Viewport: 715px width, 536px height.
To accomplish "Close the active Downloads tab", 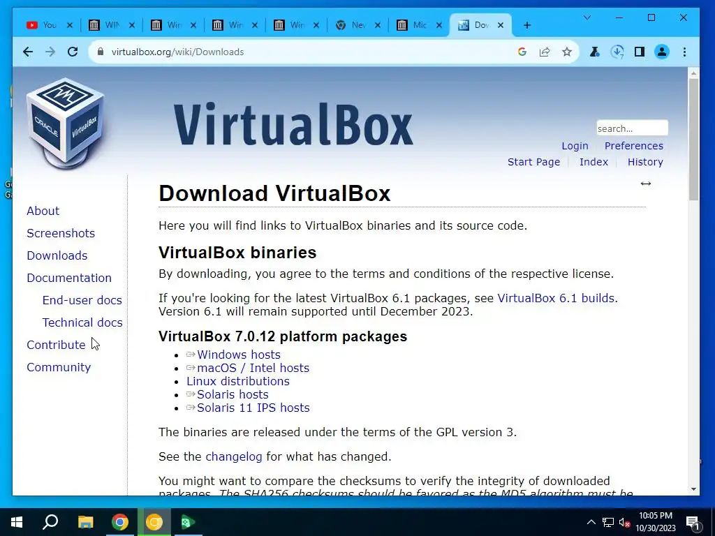I will (x=501, y=25).
